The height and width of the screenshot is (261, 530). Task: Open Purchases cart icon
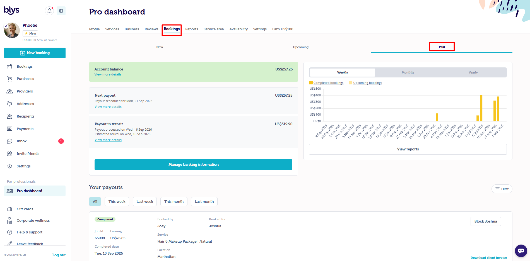click(x=10, y=79)
